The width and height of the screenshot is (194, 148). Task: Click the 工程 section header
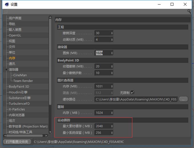[x=123, y=27]
